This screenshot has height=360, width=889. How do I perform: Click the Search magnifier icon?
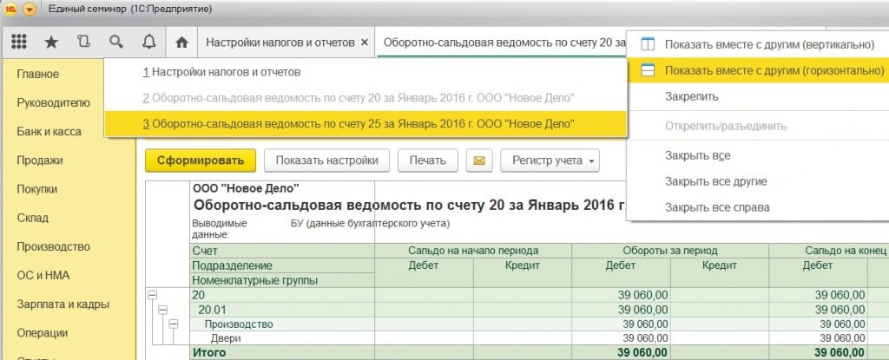[x=115, y=42]
